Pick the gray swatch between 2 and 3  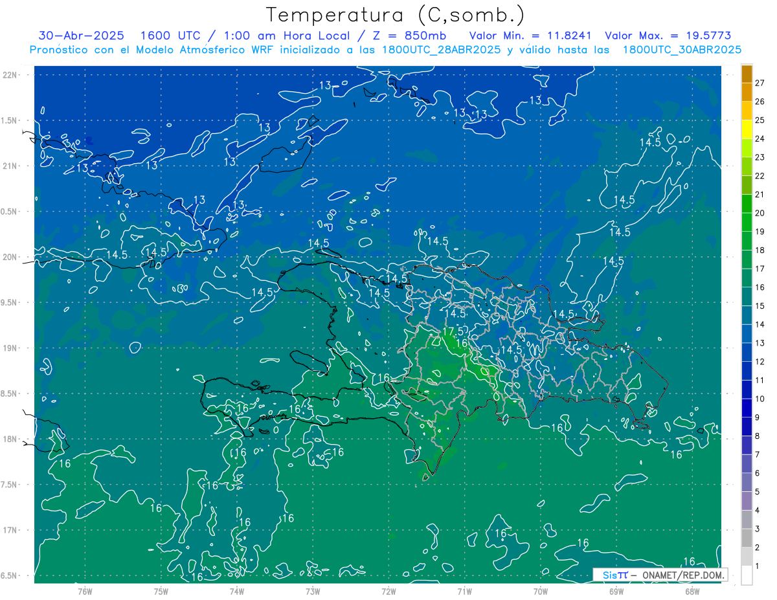point(747,538)
